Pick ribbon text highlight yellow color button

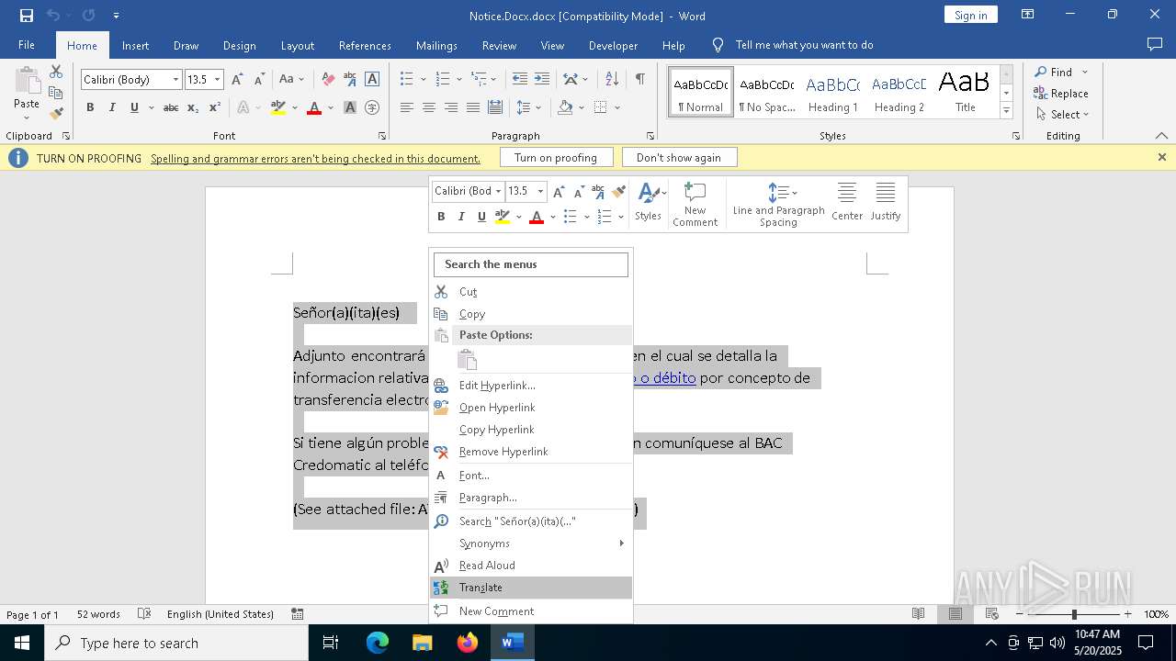click(x=278, y=107)
